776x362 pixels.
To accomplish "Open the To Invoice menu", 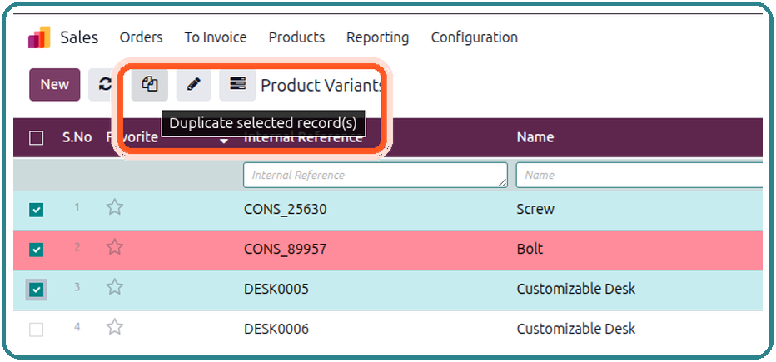I will (216, 37).
